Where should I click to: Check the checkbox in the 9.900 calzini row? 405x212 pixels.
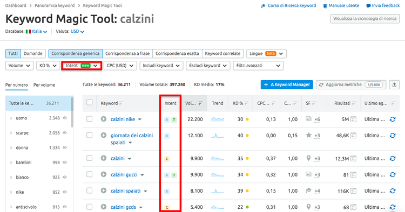[x=89, y=158]
